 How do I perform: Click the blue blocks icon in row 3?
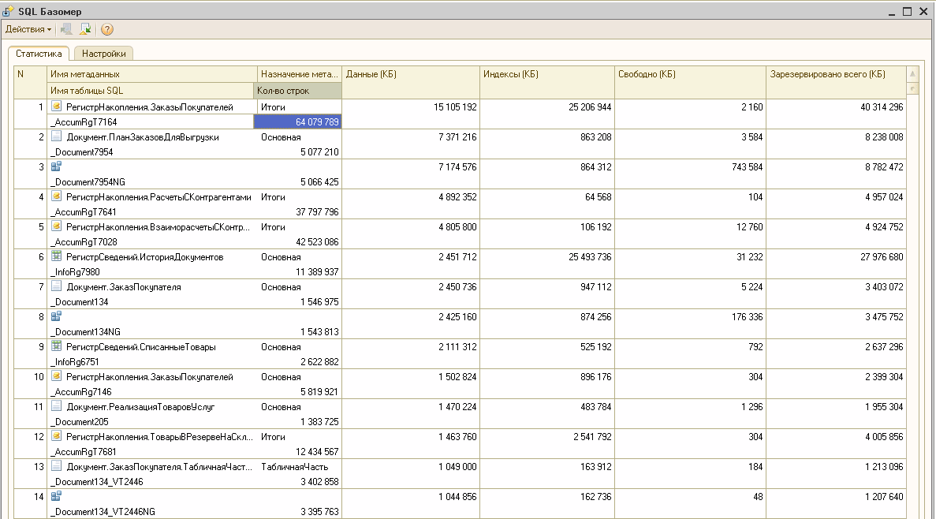click(56, 166)
